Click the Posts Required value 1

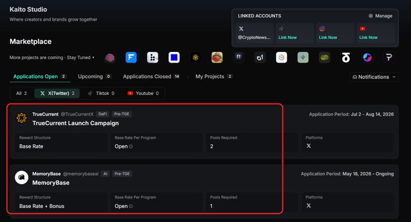212,206
